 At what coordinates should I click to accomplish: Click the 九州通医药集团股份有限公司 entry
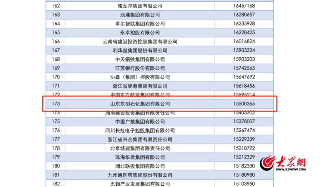(140, 175)
